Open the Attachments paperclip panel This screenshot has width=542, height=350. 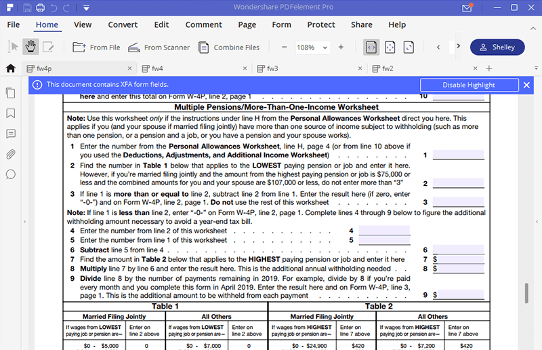[10, 154]
